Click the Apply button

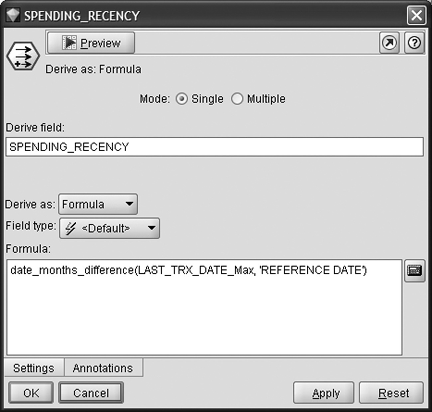324,393
